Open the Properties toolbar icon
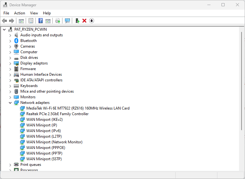This screenshot has width=245, height=179. [x=31, y=21]
